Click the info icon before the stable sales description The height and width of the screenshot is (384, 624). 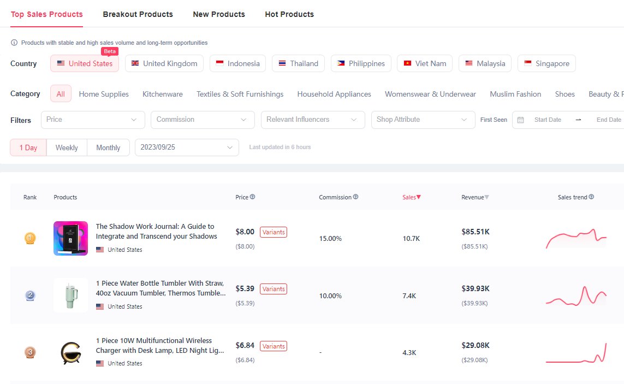pyautogui.click(x=14, y=43)
